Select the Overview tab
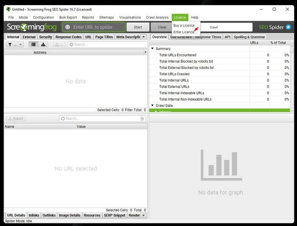The height and width of the screenshot is (226, 297). [x=160, y=37]
